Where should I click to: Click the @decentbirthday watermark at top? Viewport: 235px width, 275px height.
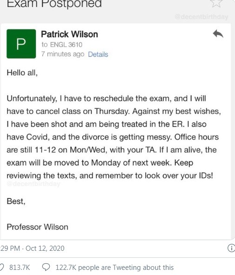[201, 17]
